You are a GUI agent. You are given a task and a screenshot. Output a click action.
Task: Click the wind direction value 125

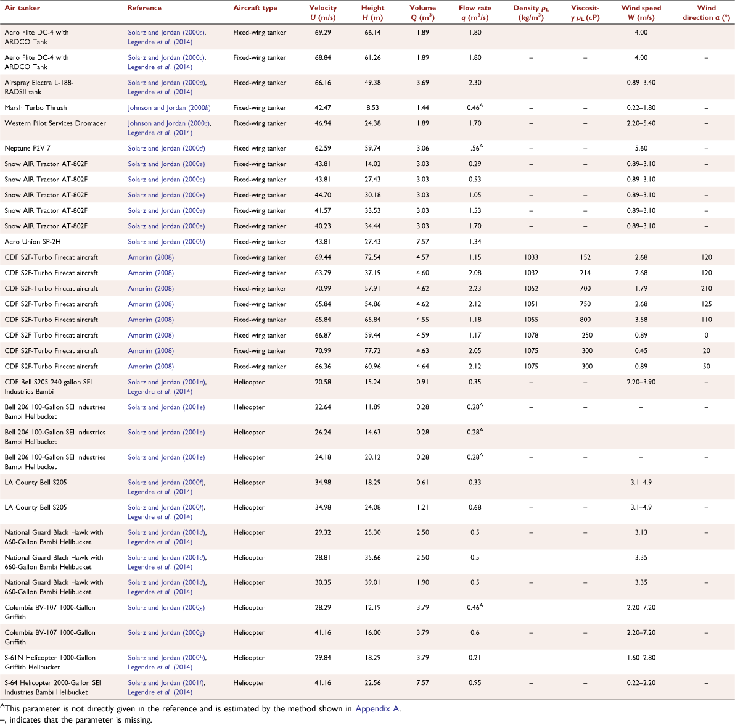coord(707,304)
